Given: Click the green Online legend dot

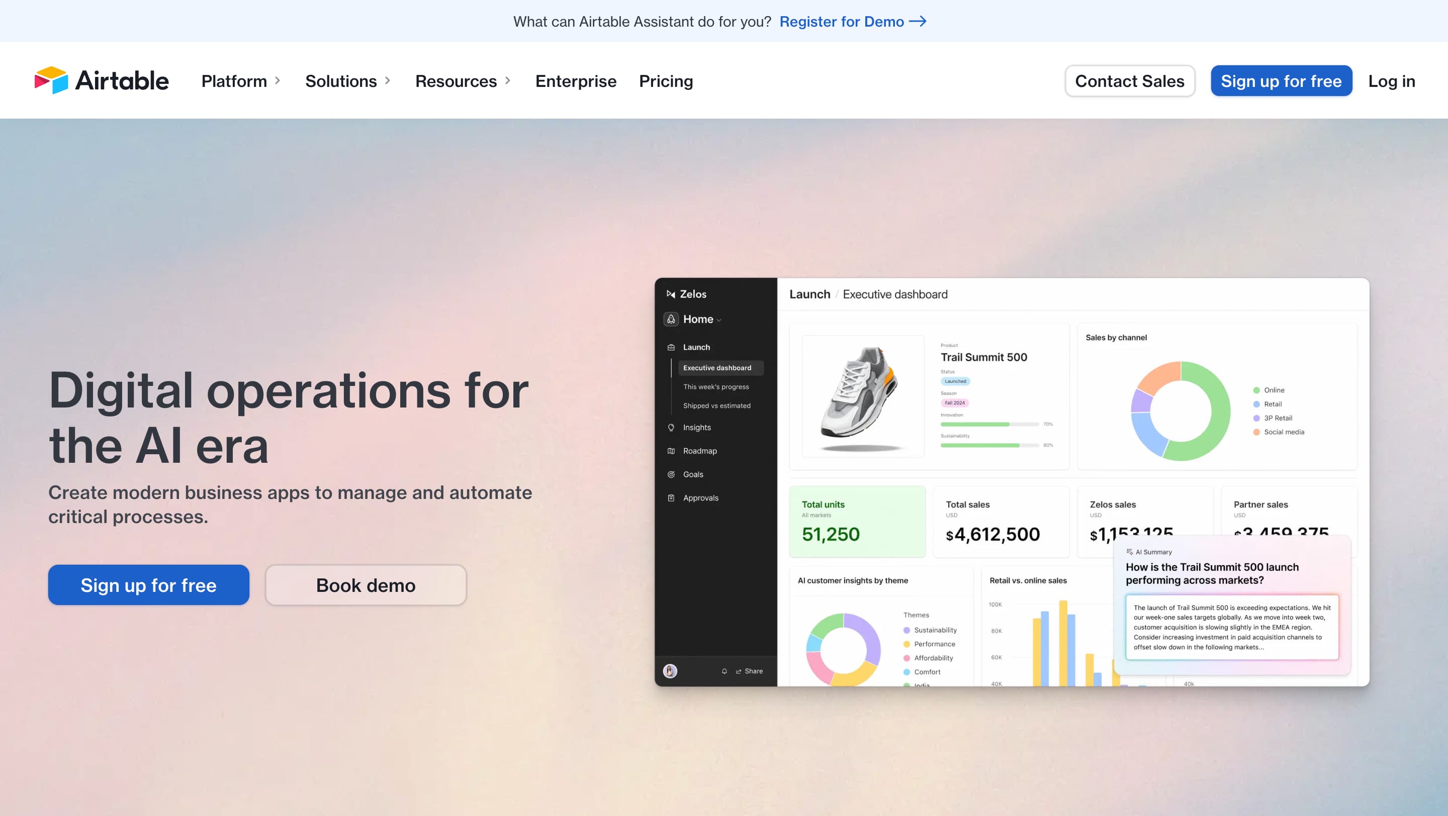Looking at the screenshot, I should [1256, 390].
